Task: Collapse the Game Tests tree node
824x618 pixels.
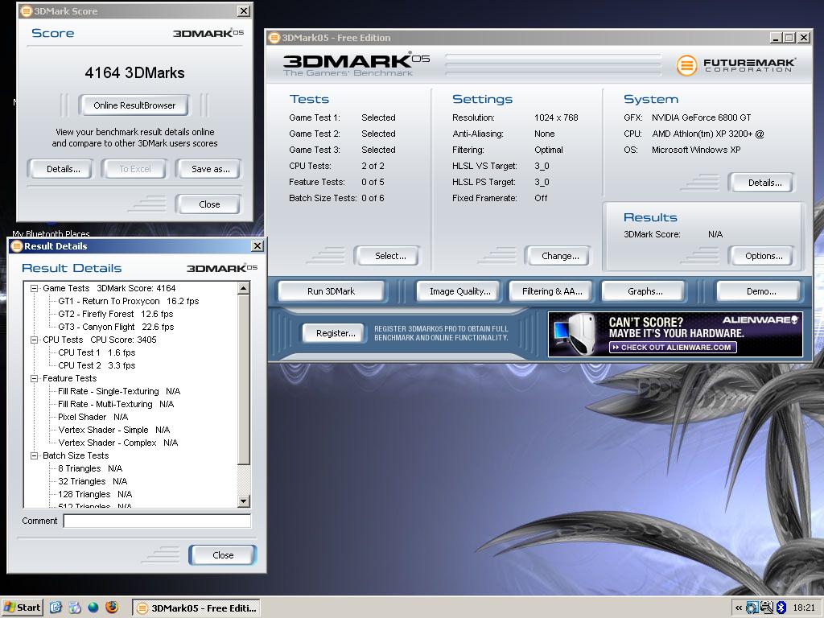Action: (34, 289)
